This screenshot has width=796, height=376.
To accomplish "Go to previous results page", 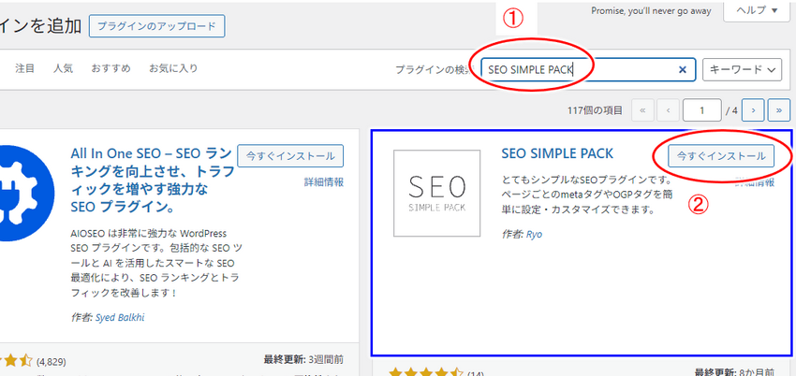I will coord(668,110).
